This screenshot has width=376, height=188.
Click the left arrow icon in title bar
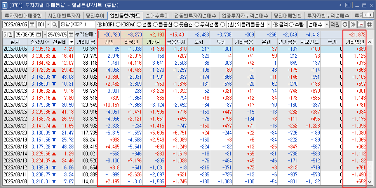coord(340,5)
